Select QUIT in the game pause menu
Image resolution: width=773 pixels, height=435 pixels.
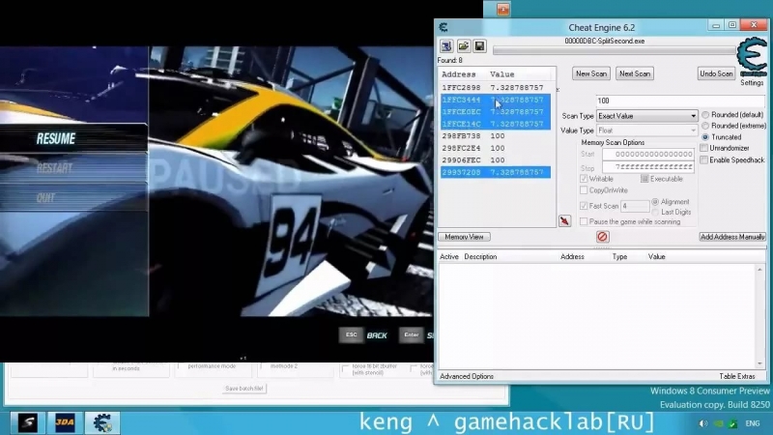click(x=45, y=198)
